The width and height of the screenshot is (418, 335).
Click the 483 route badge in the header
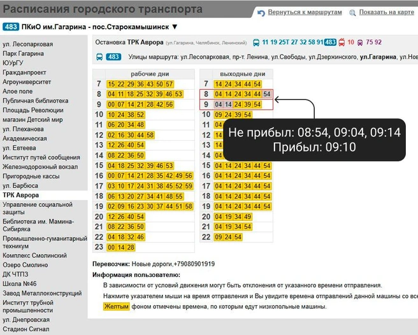(11, 27)
